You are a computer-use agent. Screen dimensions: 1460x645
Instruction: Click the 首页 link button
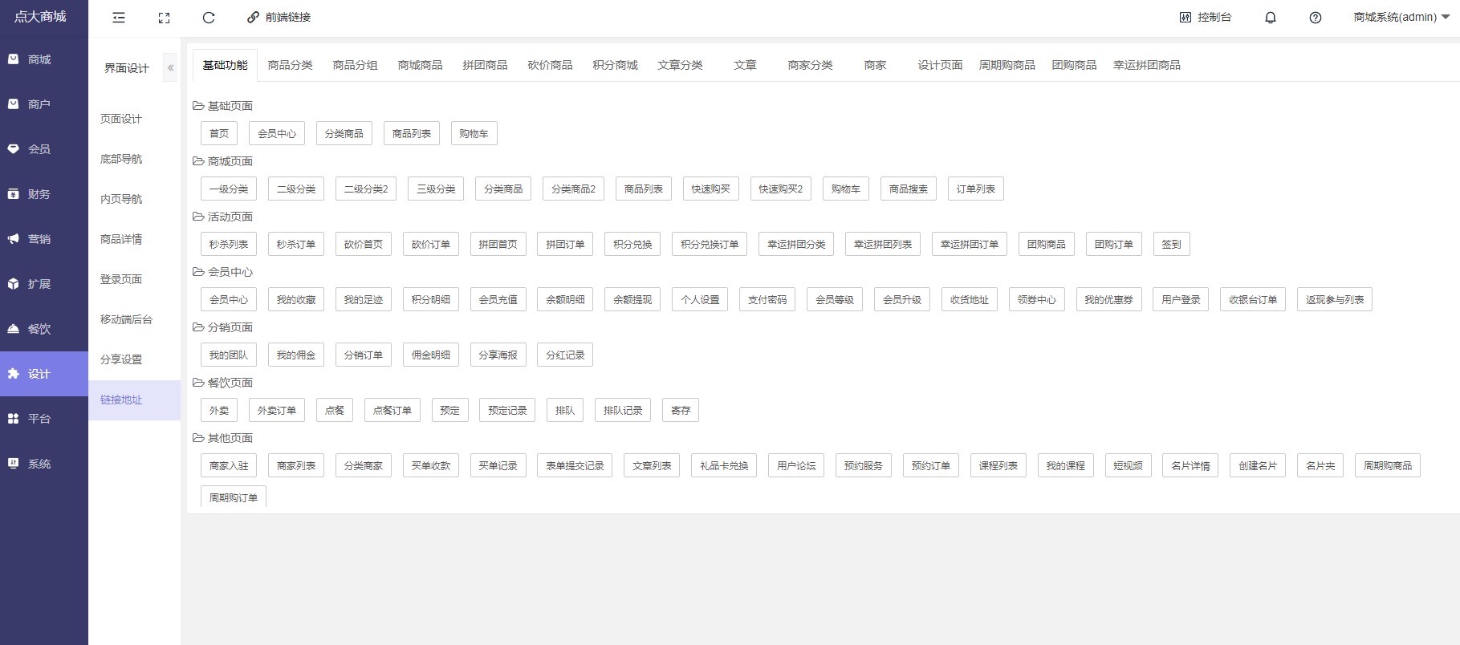click(219, 133)
